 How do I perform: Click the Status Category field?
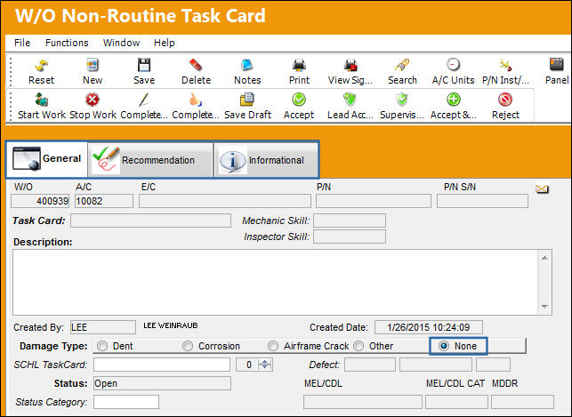126,402
